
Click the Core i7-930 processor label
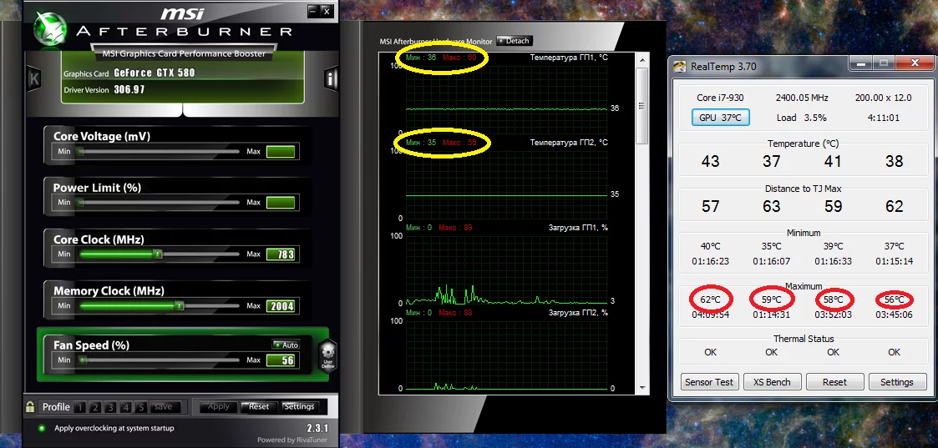720,98
